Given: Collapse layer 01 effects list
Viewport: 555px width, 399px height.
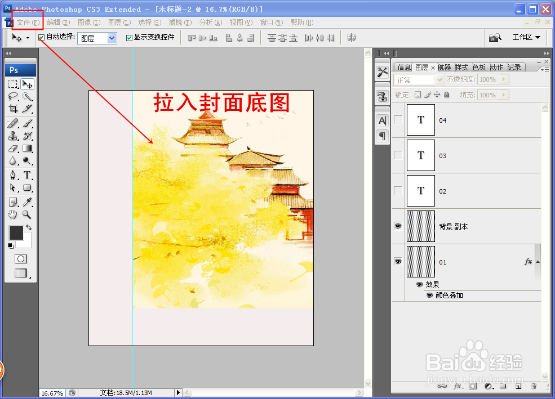Looking at the screenshot, I should (x=538, y=262).
